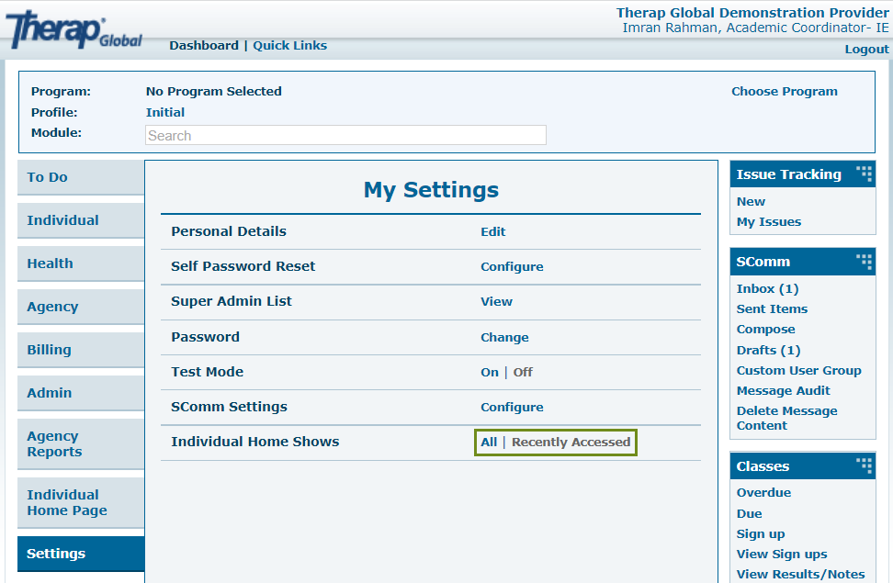The height and width of the screenshot is (583, 893).
Task: Edit Personal Details
Action: coord(492,231)
